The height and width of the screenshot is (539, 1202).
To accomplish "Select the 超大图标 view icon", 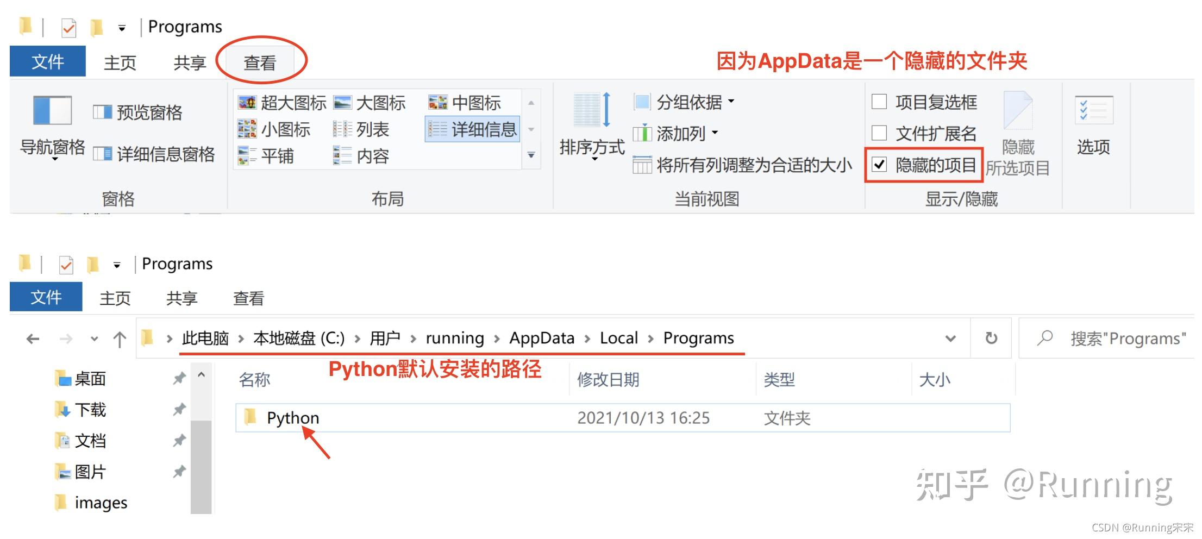I will (283, 102).
